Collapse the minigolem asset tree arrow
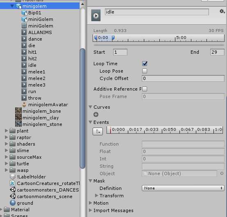Screen dimensions: 227x217 point(12,6)
